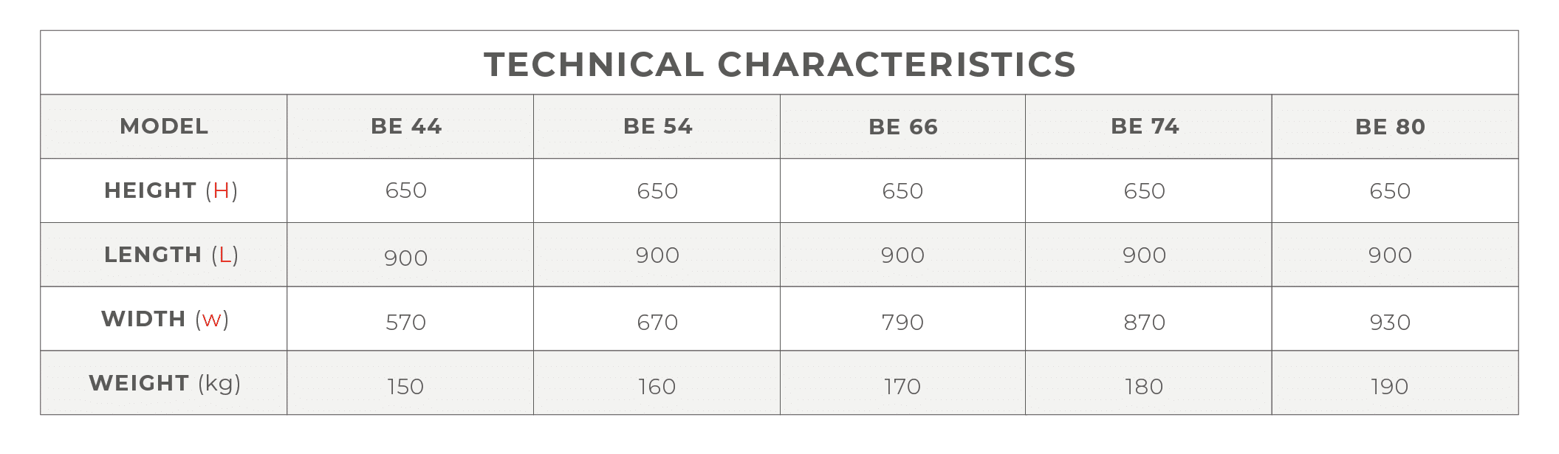The width and height of the screenshot is (1559, 454).
Task: Click the BE 54 length value 900
Action: click(657, 255)
